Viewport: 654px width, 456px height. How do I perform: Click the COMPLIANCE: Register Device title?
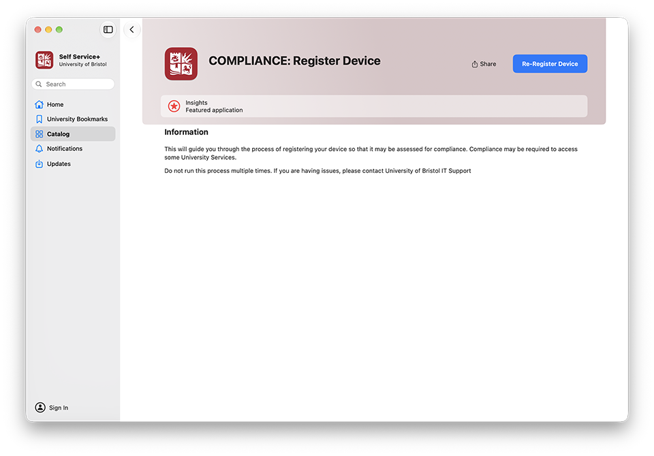[294, 61]
